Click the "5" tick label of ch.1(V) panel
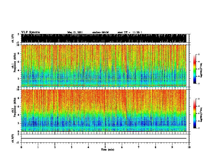The image size is (213, 165). pyautogui.click(x=18, y=34)
